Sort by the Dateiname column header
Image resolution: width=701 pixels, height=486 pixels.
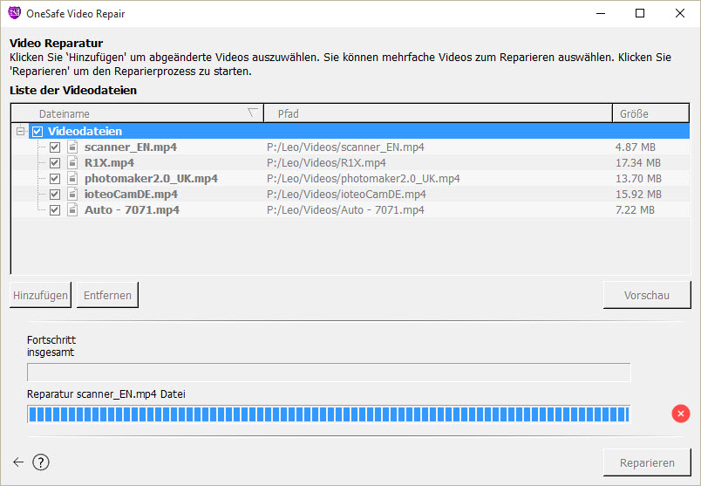[x=137, y=113]
